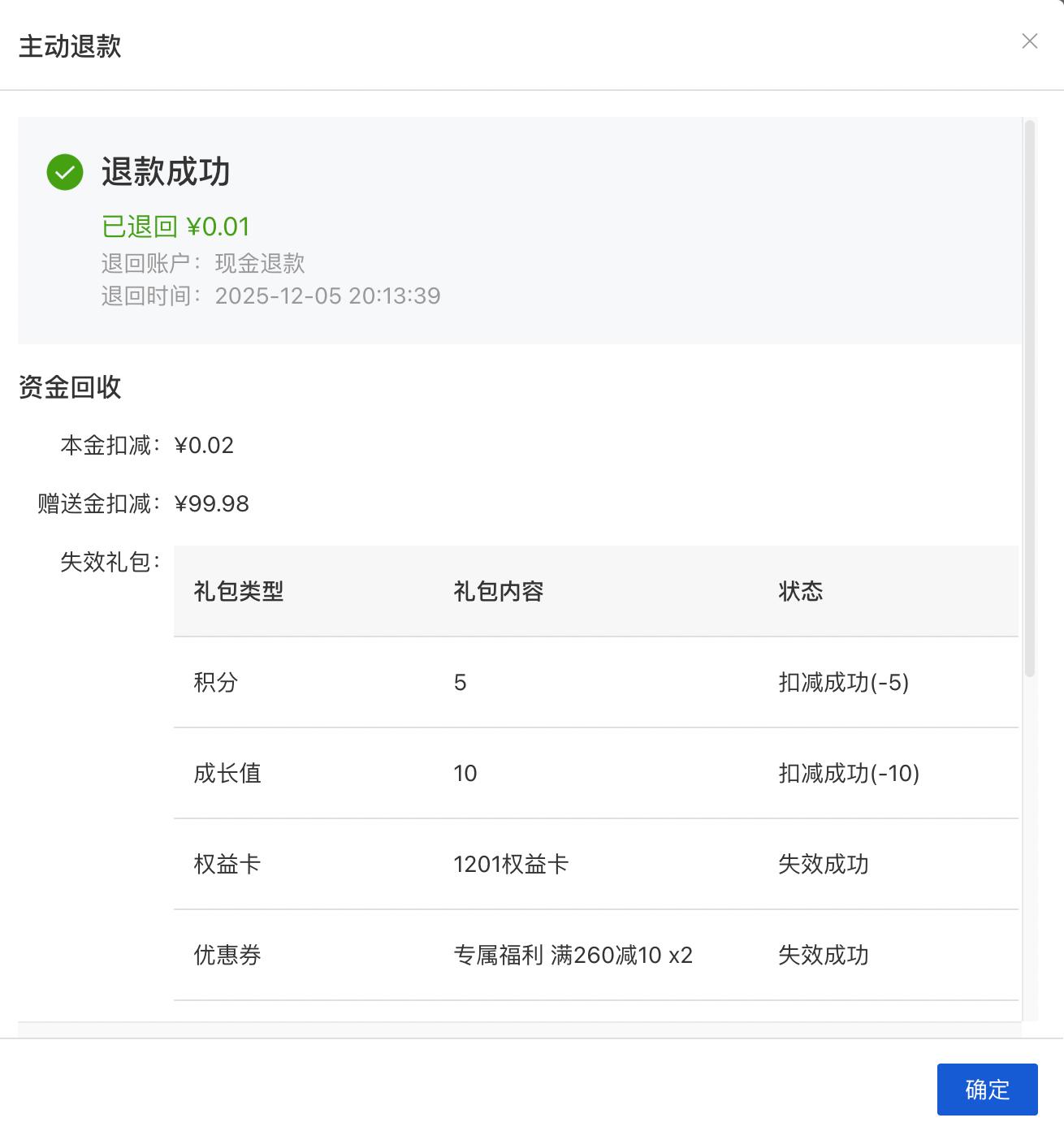1064x1135 pixels.
Task: Click the green success checkmark icon
Action: click(65, 172)
